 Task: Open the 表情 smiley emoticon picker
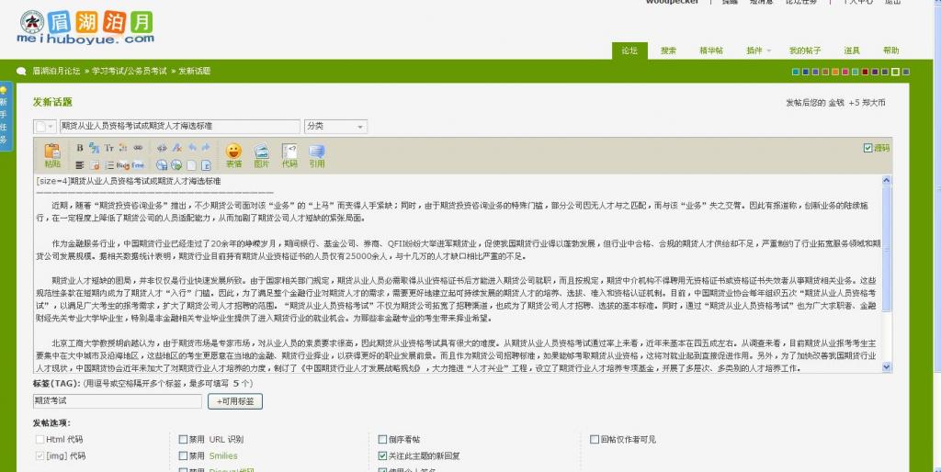[x=233, y=153]
